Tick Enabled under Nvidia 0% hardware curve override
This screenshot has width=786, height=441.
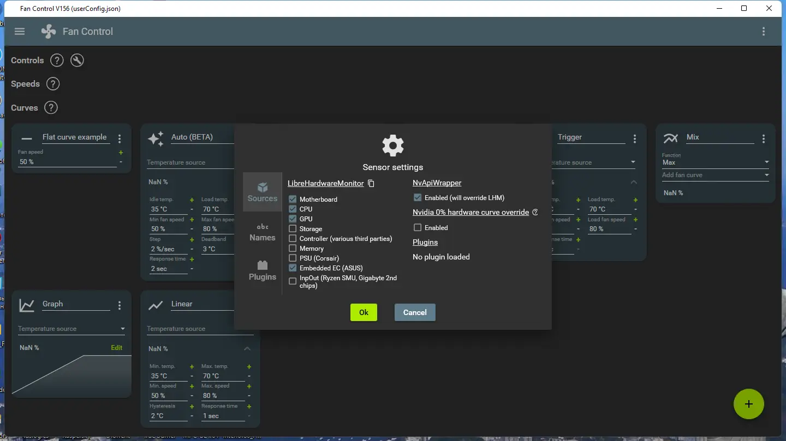[418, 228]
